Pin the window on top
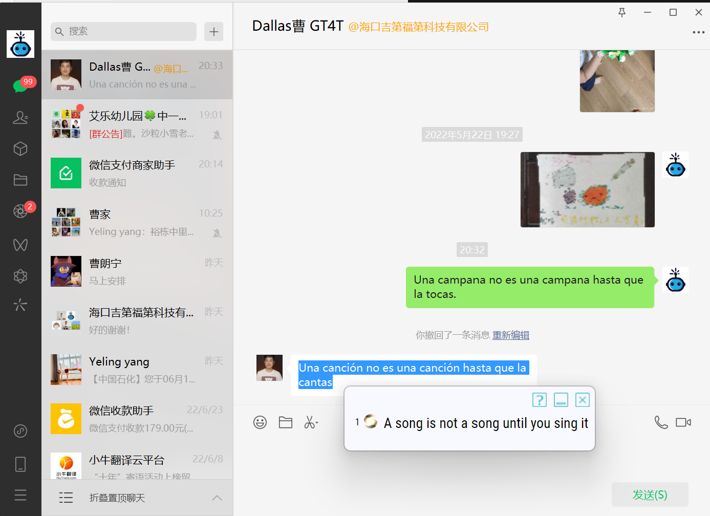Screen dimensions: 710x516 tap(622, 13)
